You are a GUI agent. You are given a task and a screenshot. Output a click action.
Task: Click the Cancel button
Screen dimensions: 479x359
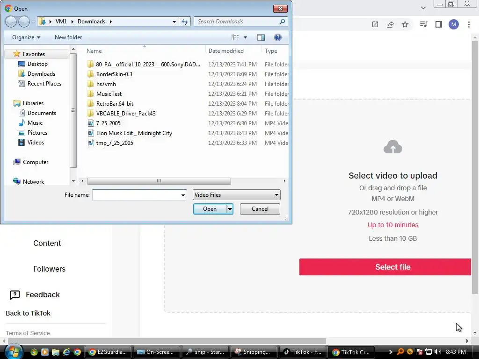coord(260,209)
